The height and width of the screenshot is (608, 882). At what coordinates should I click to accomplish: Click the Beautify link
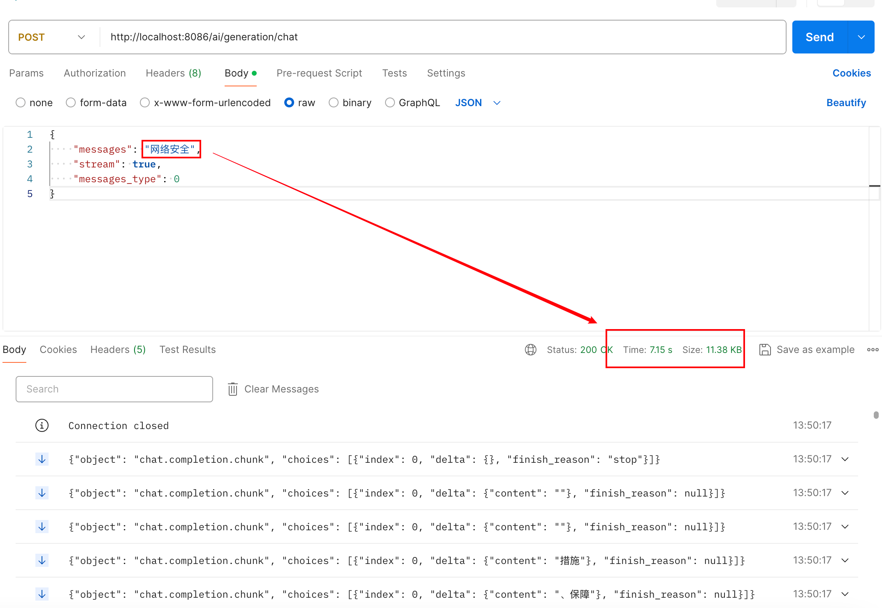pyautogui.click(x=846, y=103)
